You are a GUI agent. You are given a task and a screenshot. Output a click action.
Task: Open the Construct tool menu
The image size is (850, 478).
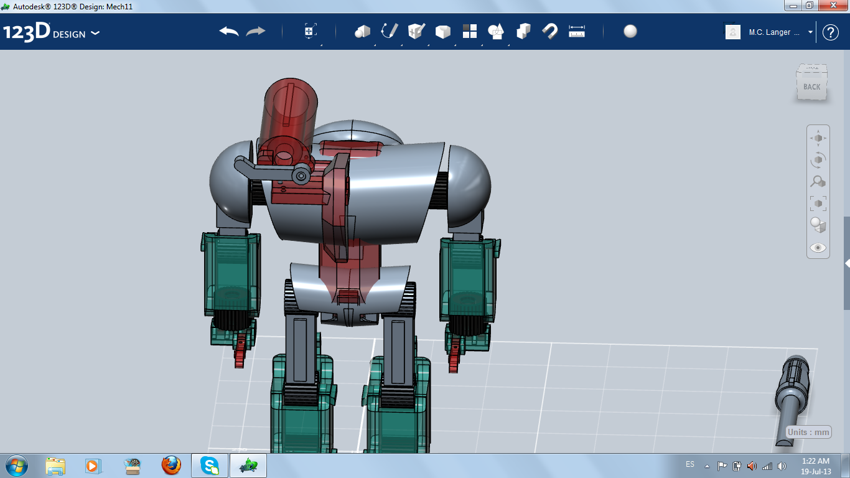[416, 32]
